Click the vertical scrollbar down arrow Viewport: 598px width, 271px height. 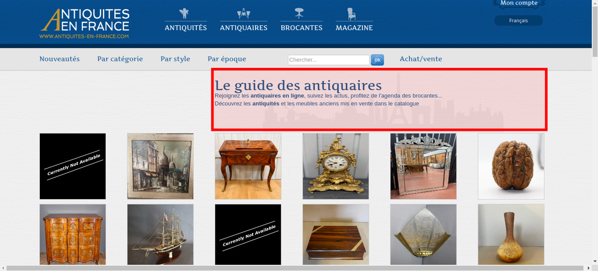(595, 261)
